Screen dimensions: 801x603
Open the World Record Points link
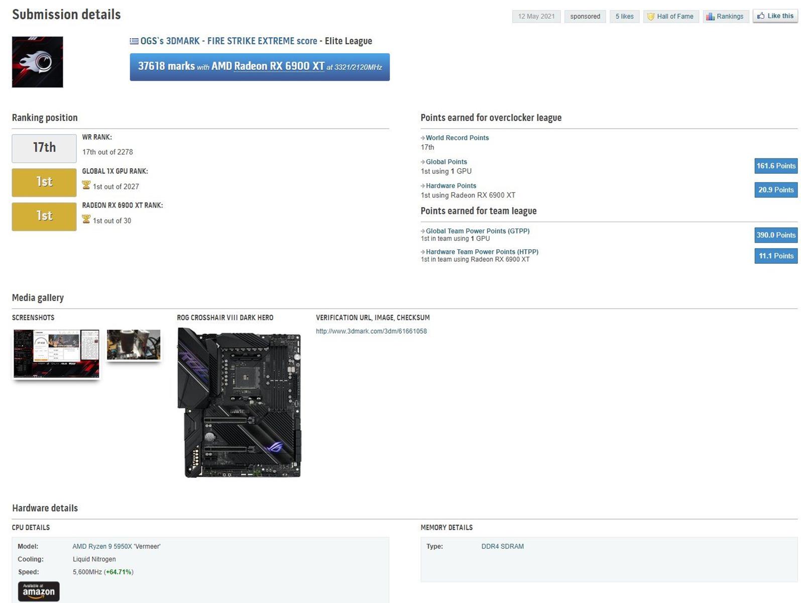[x=457, y=138]
